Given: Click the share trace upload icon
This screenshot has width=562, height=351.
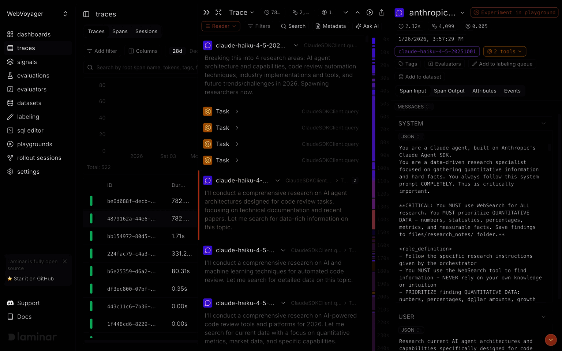Looking at the screenshot, I should click(382, 12).
